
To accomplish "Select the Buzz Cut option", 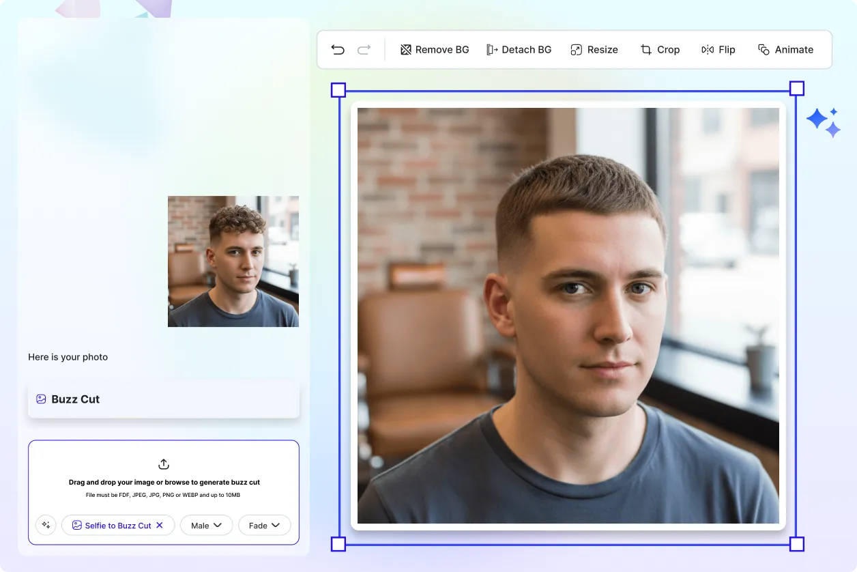I will (x=75, y=399).
